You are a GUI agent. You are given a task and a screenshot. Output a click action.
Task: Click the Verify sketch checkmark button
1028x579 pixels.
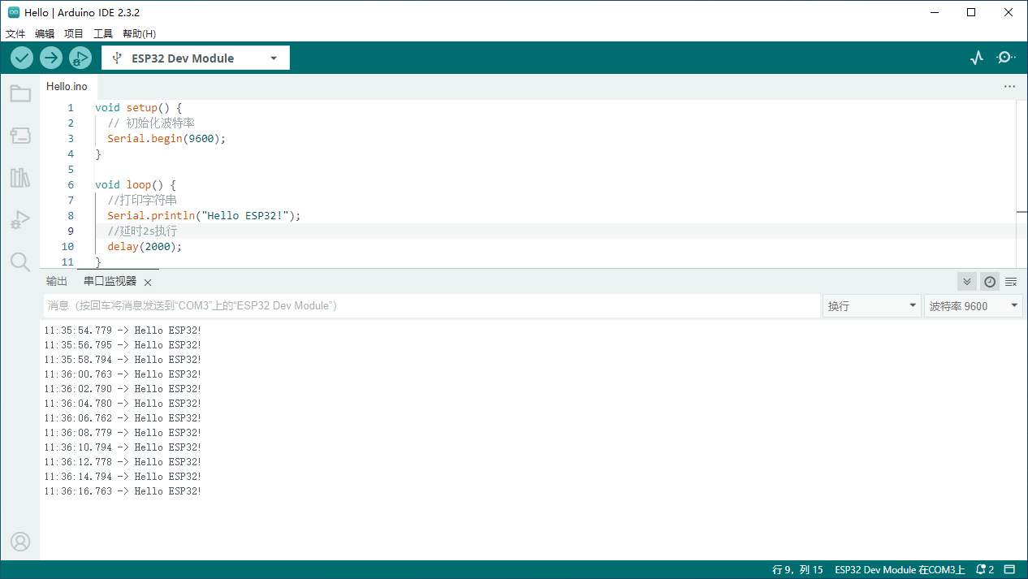pos(22,58)
